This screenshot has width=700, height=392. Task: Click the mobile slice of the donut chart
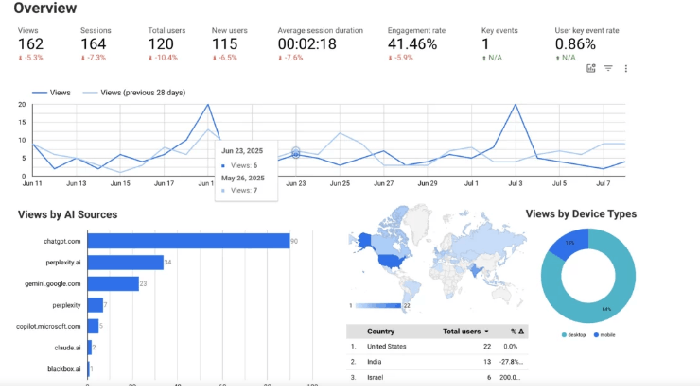tap(571, 244)
